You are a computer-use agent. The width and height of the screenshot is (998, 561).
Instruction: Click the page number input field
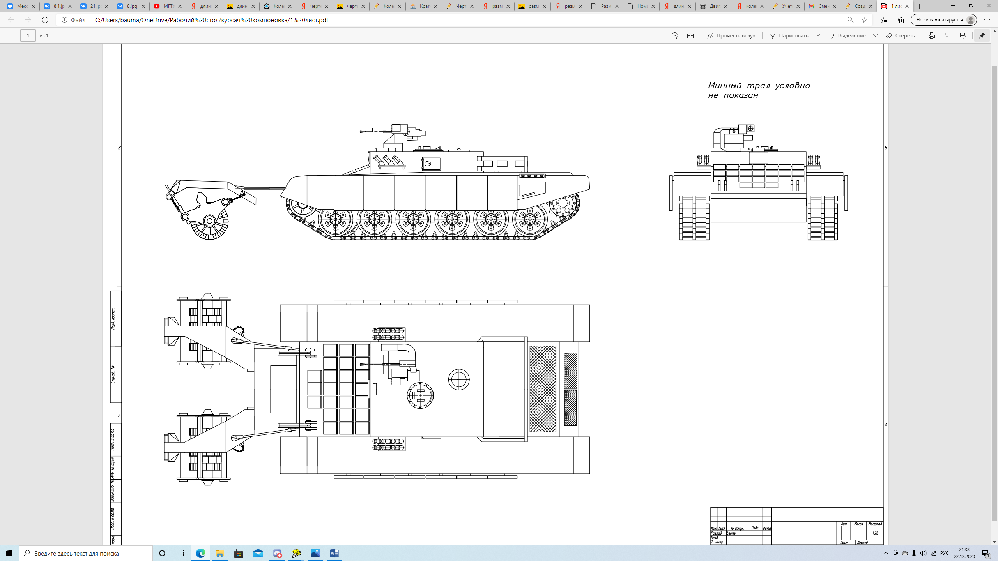pos(28,35)
